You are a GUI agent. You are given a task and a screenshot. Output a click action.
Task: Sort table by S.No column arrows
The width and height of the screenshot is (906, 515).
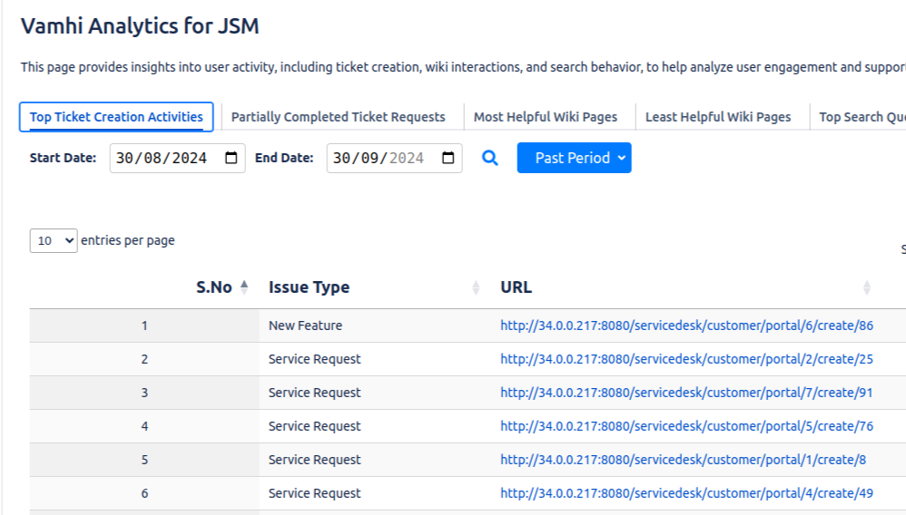(x=243, y=287)
